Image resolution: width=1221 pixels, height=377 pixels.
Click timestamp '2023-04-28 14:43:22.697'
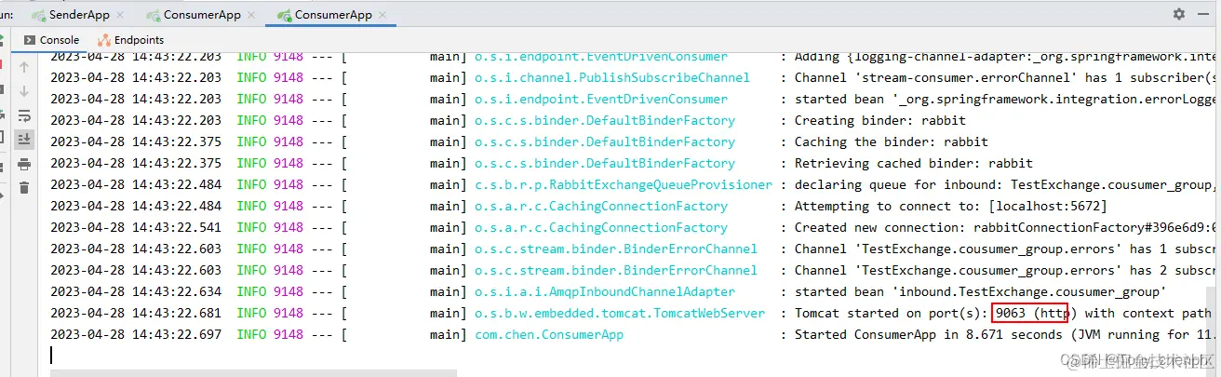[136, 334]
